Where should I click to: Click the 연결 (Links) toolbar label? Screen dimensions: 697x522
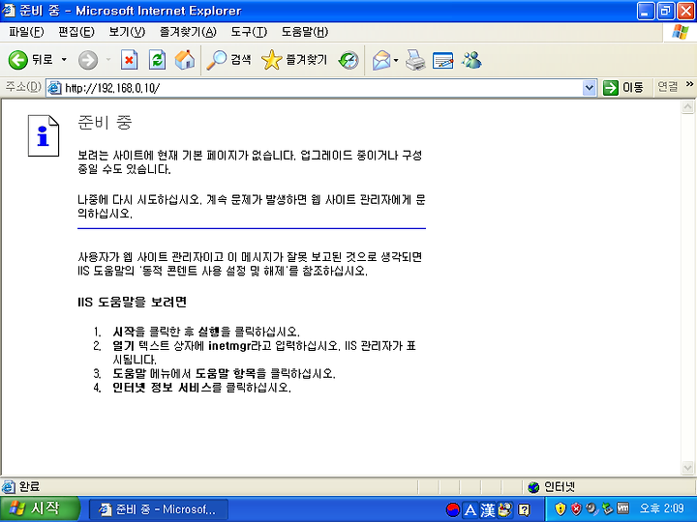pos(668,87)
